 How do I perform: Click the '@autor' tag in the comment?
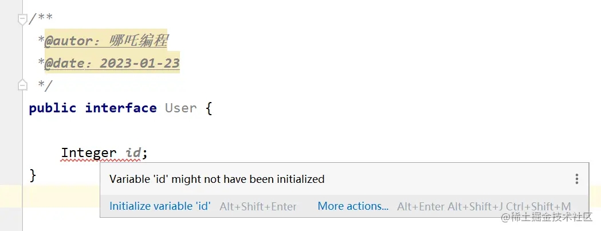66,41
